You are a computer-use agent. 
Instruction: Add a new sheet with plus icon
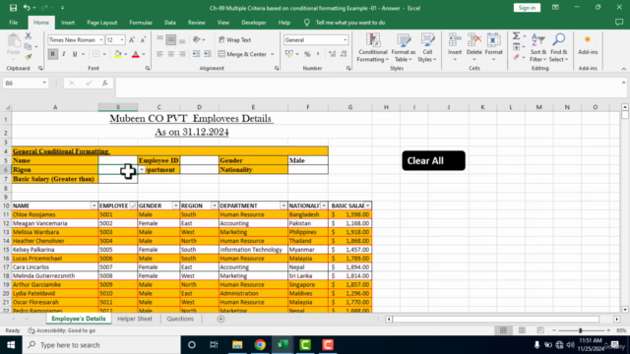tap(220, 319)
